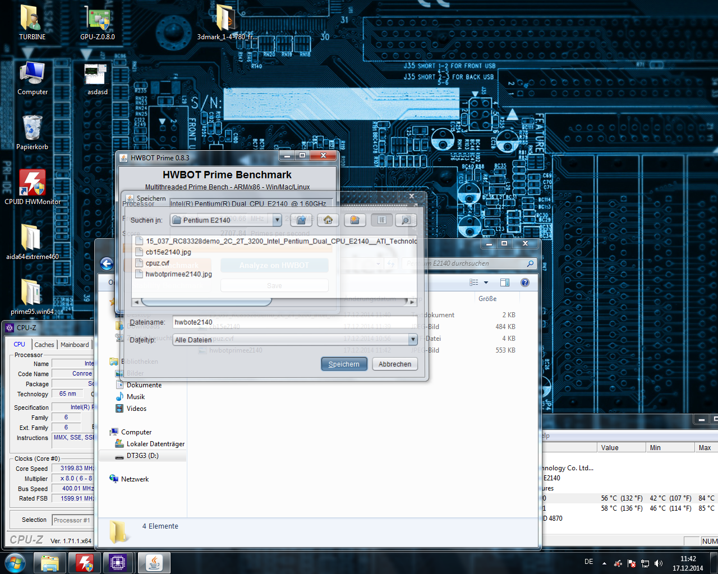Select cb15e2140.jpg in the file list
Screen dimensions: 718x574
coord(168,252)
